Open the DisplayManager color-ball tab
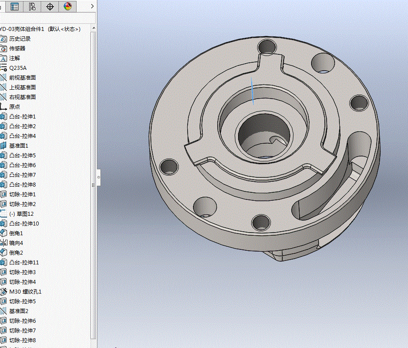 point(67,6)
